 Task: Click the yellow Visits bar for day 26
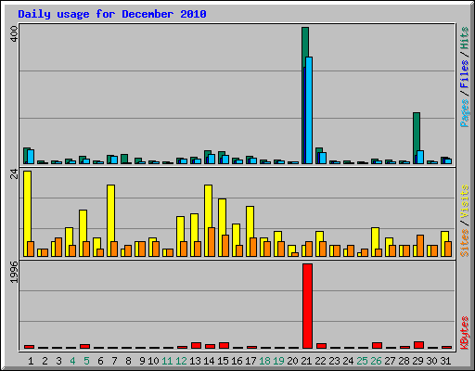pos(375,238)
